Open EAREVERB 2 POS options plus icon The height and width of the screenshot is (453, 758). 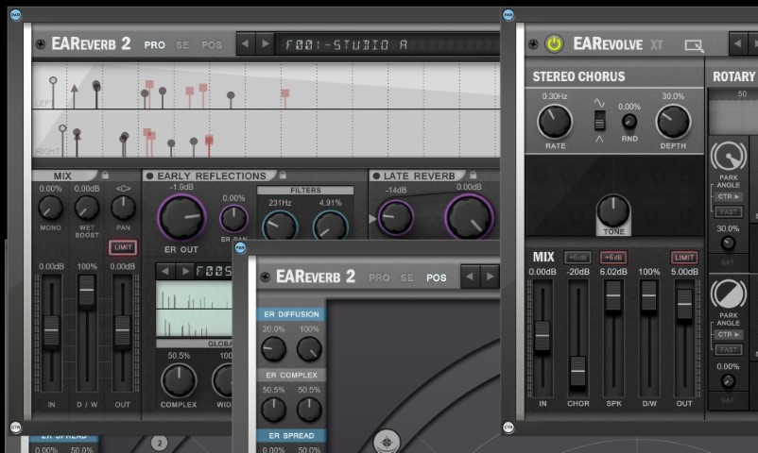click(265, 277)
